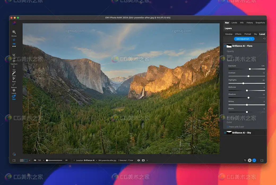
Task: Toggle visibility of Brilliance AI - Sky adjustment
Action: pyautogui.click(x=225, y=133)
